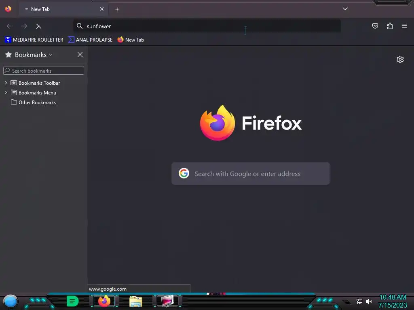Go forward with the forward arrow

24,26
